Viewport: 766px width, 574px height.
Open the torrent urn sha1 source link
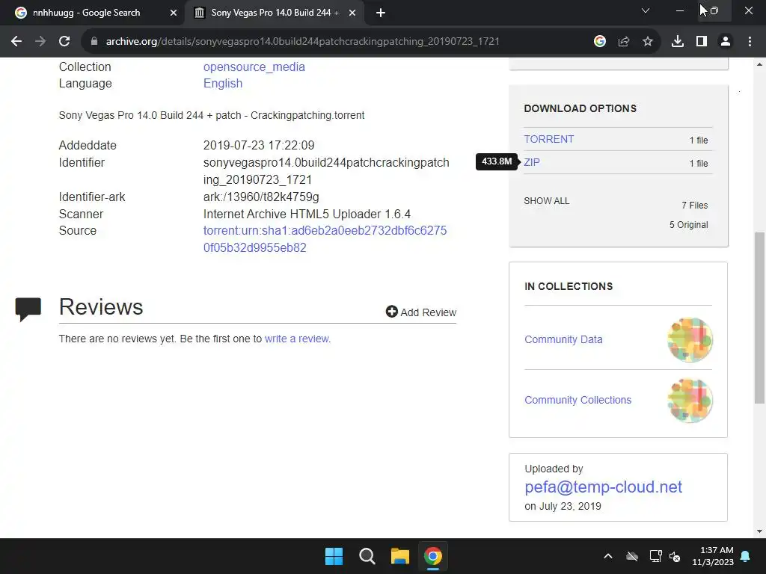[x=325, y=239]
